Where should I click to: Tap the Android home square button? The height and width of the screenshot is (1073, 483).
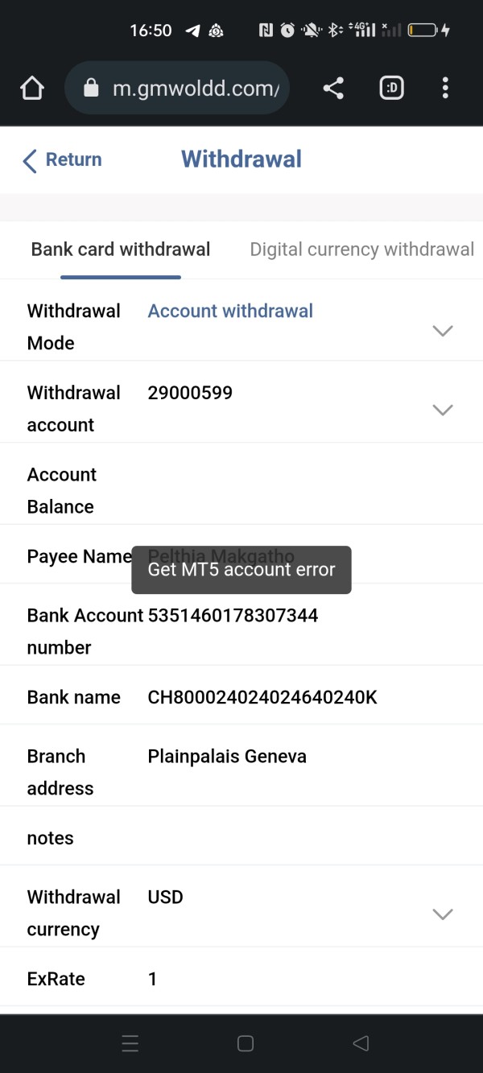pos(246,1044)
